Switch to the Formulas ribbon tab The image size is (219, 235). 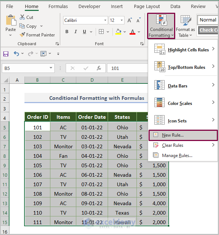(58, 6)
